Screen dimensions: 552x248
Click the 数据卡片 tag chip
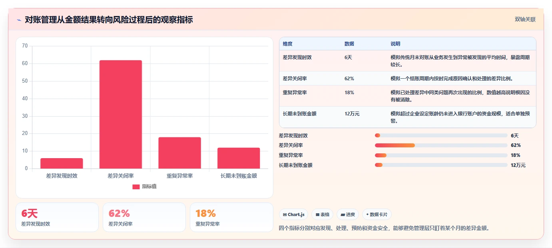point(377,214)
